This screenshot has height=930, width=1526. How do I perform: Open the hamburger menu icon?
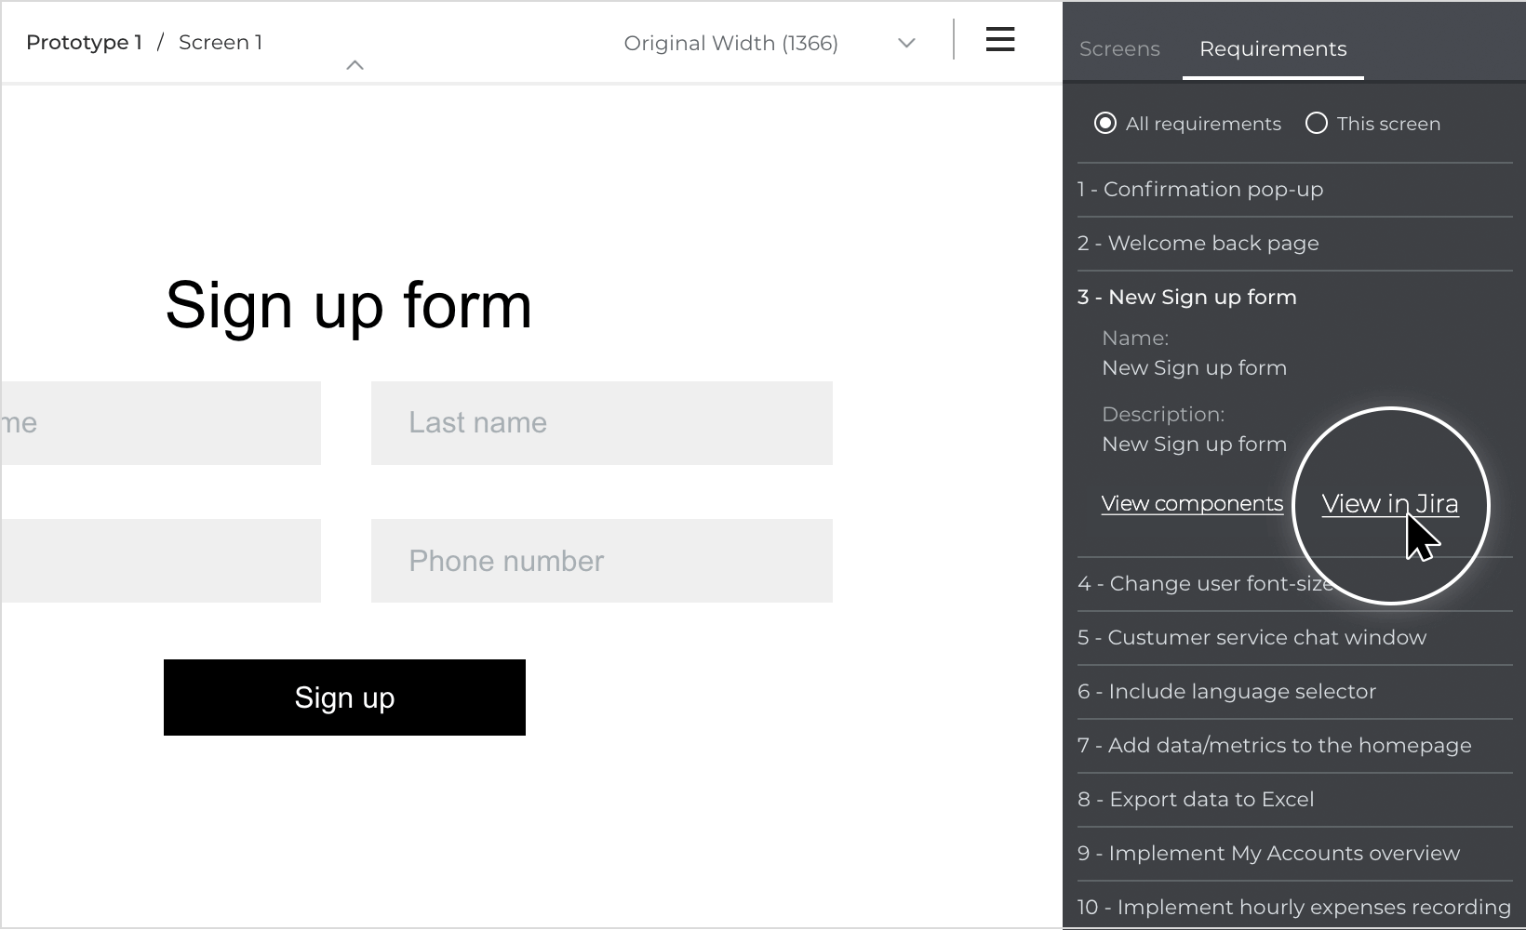(1000, 39)
